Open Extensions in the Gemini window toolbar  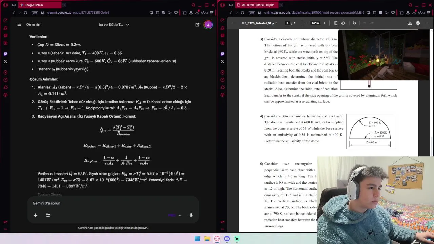185,13
